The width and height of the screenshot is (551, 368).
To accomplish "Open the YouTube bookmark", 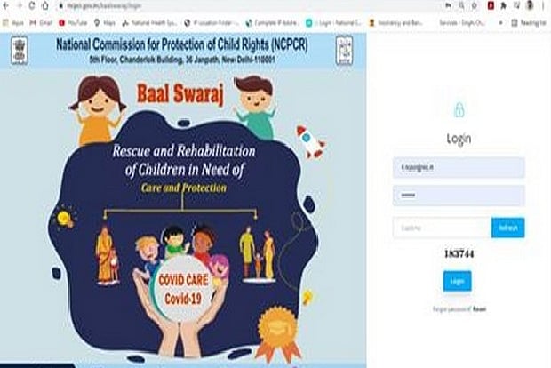I will 73,23.
